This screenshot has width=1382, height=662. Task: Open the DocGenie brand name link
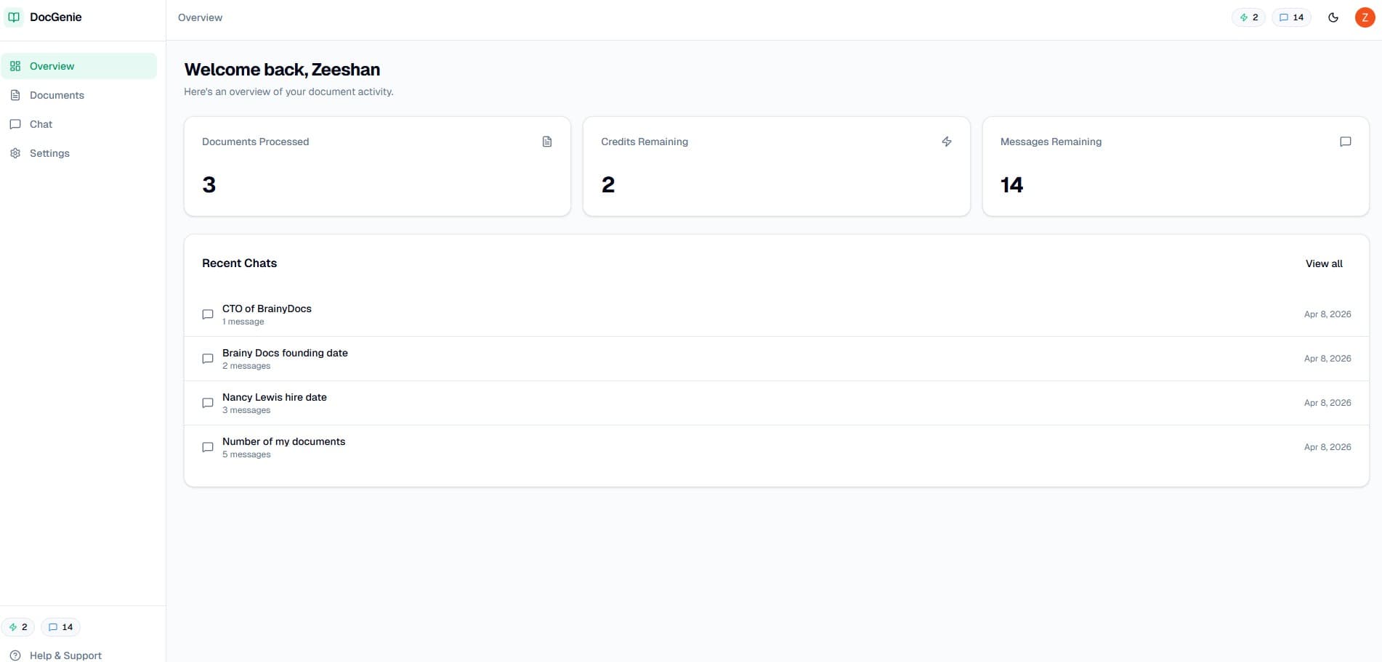(55, 17)
